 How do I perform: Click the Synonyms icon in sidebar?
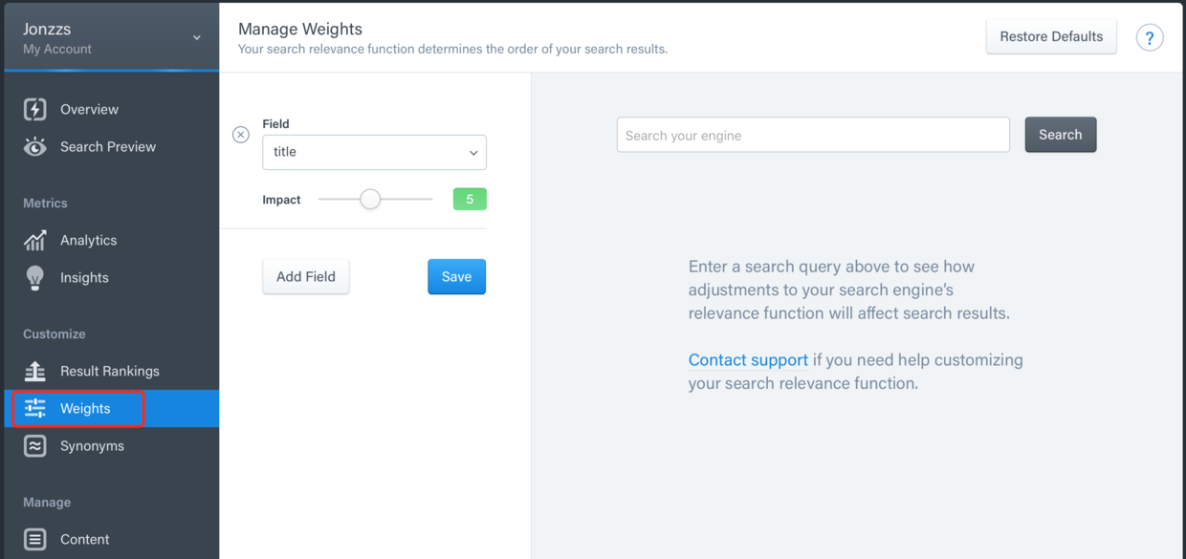pyautogui.click(x=35, y=446)
